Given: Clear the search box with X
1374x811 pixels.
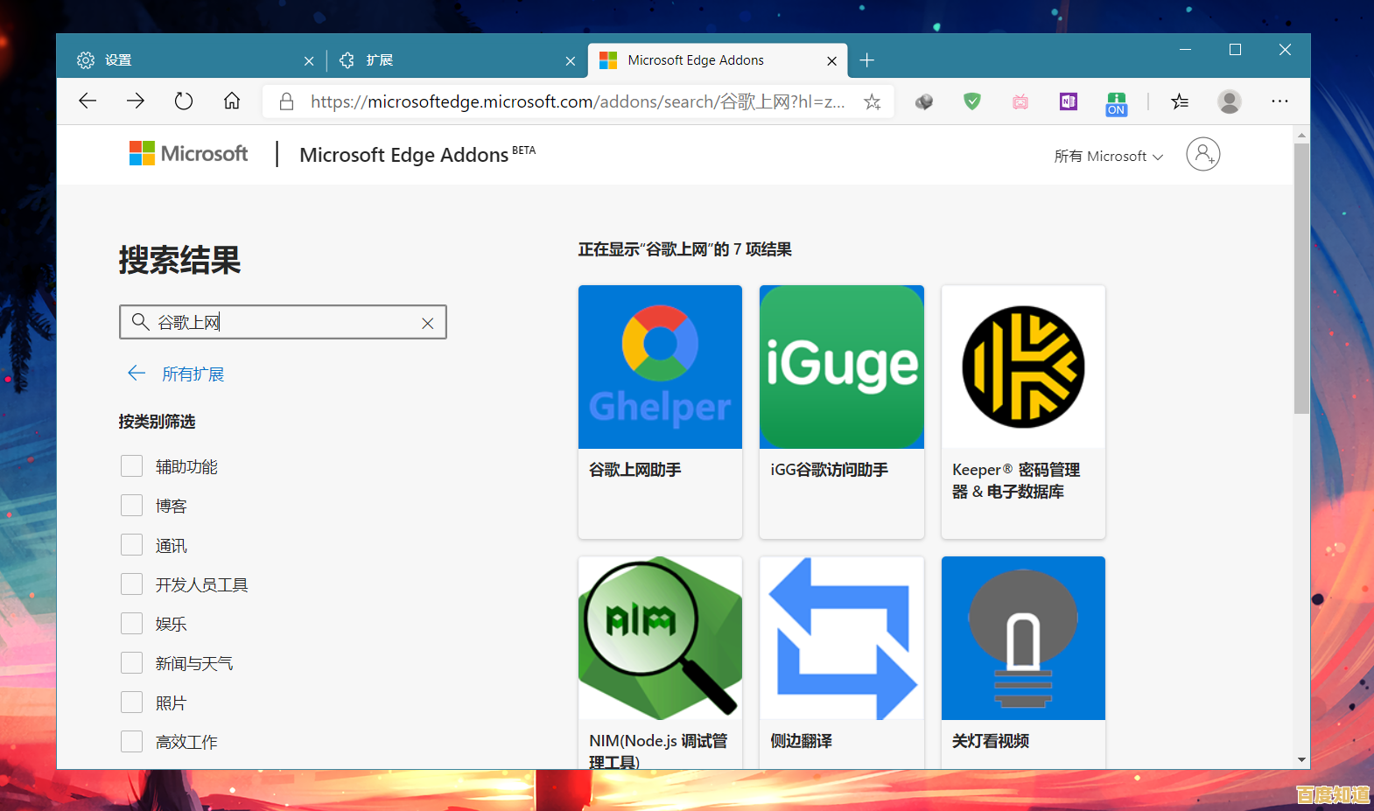Looking at the screenshot, I should pos(427,323).
